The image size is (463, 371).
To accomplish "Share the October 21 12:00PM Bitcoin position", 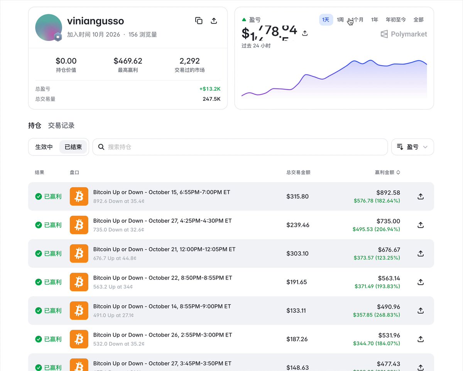I will tap(421, 253).
